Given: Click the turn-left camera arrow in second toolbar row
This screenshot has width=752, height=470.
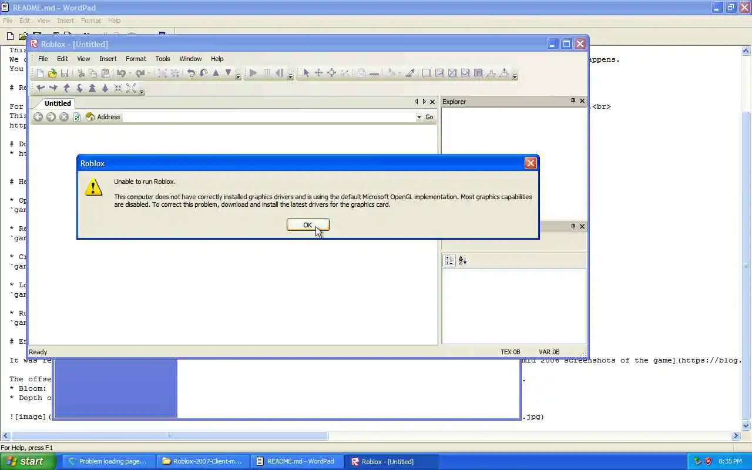Looking at the screenshot, I should click(41, 88).
